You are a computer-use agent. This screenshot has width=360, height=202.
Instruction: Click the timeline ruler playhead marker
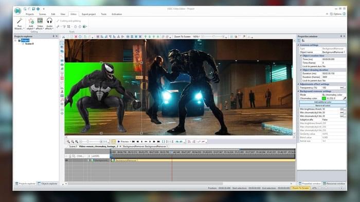click(171, 152)
